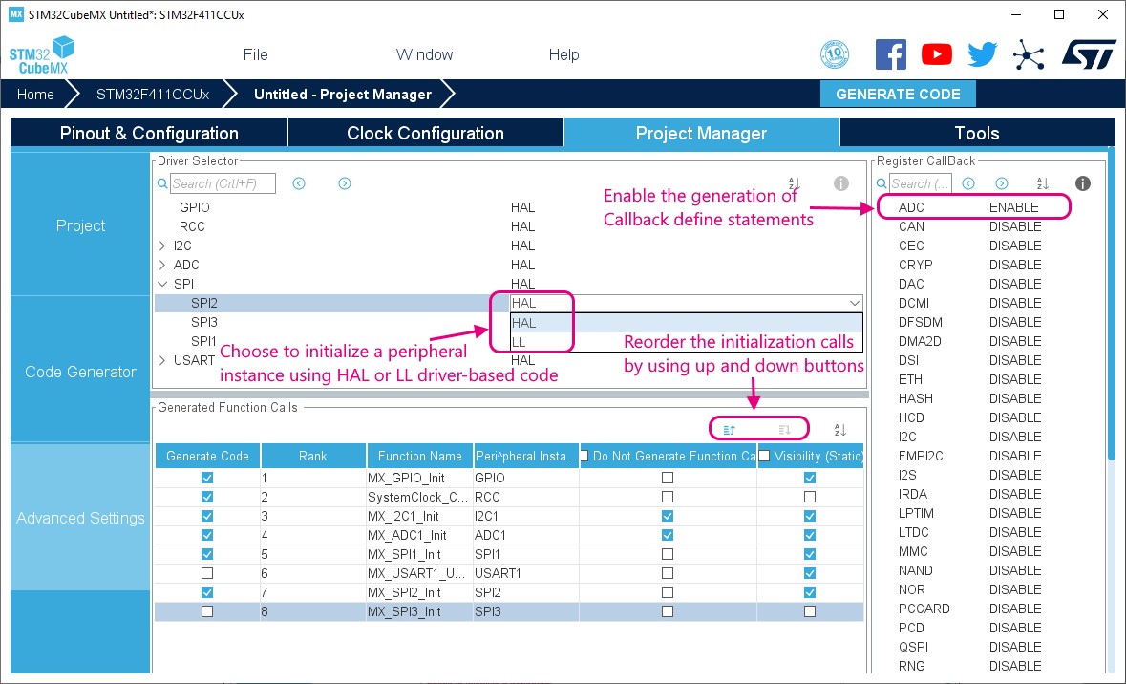Uncheck Do Not Generate Function Call for MX_I2C1_Init
The height and width of the screenshot is (684, 1126).
coord(668,516)
